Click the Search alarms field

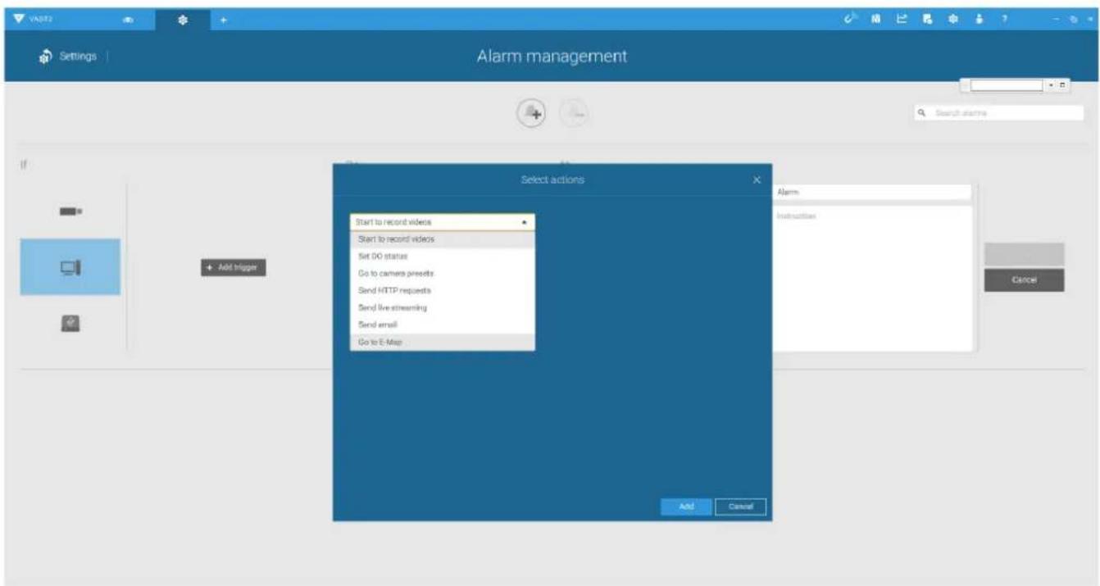(x=998, y=113)
